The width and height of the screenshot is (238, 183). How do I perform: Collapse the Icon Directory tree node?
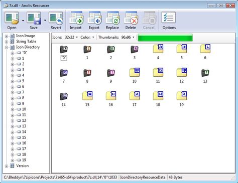pyautogui.click(x=7, y=48)
